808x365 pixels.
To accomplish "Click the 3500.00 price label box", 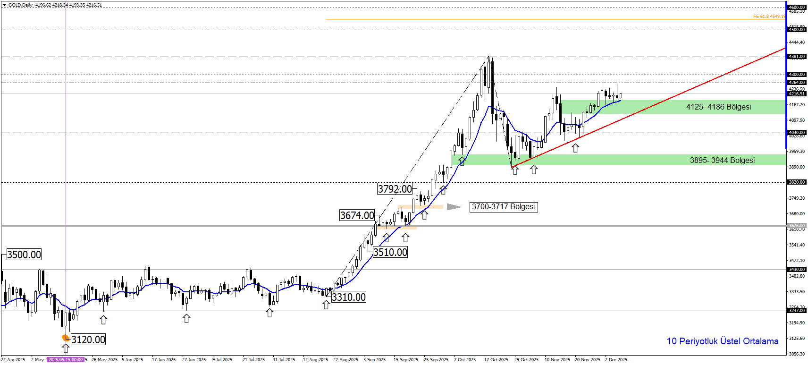I will pos(24,255).
